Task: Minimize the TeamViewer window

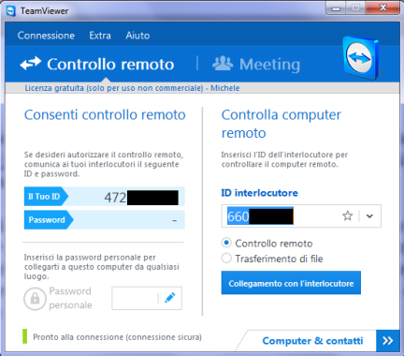Action: (x=336, y=8)
